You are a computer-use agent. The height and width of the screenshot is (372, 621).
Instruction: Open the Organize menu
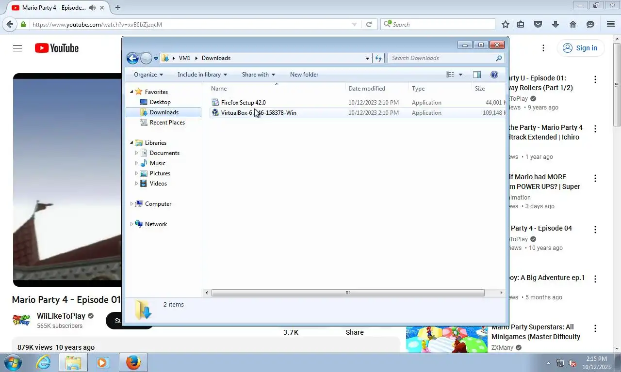click(x=148, y=75)
